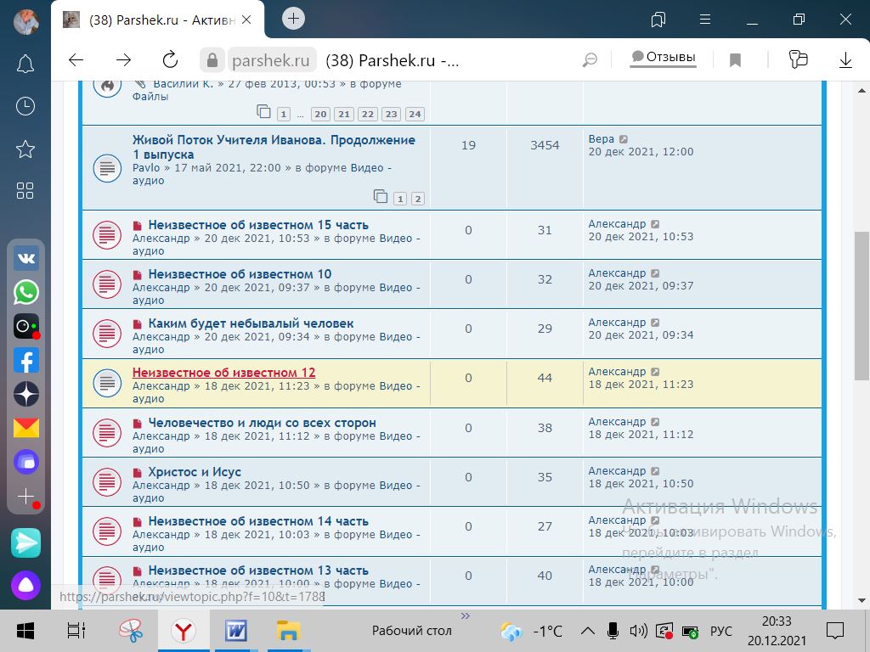Image resolution: width=870 pixels, height=652 pixels.
Task: Open the mail envelope icon in sidebar
Action: point(25,428)
